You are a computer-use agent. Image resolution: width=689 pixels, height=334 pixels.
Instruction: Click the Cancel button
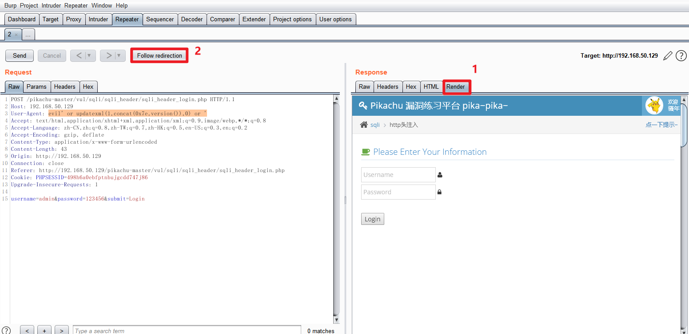[x=52, y=55]
